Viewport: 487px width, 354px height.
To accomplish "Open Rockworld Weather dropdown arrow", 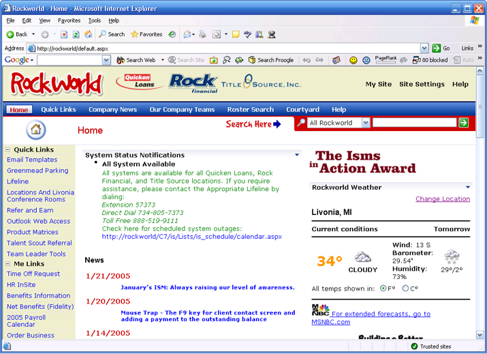I will tap(468, 187).
